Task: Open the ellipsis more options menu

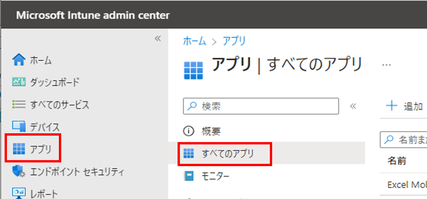Action: tap(386, 65)
